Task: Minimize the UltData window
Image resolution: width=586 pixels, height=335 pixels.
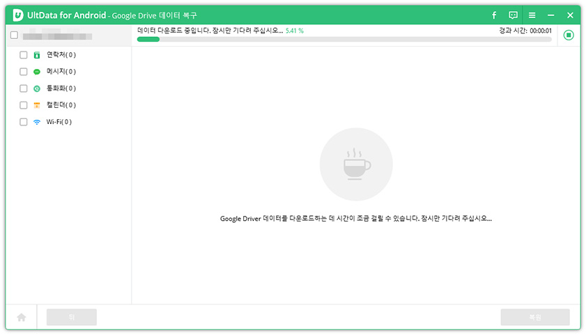Action: [551, 15]
